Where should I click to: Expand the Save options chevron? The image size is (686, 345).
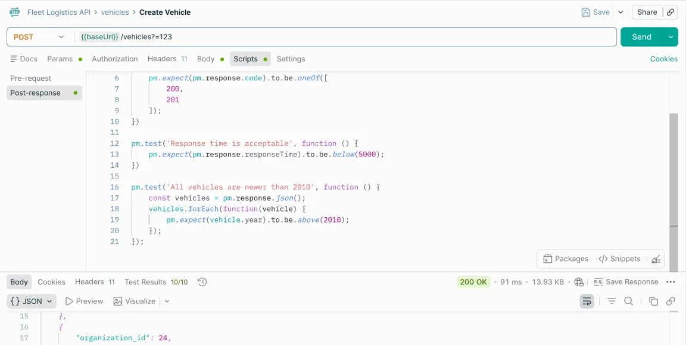[x=620, y=12]
